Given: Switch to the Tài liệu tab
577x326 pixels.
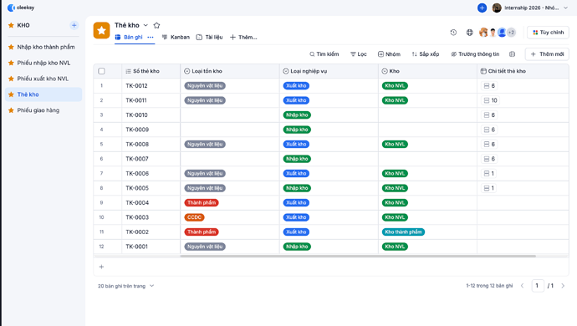Looking at the screenshot, I should pos(209,37).
